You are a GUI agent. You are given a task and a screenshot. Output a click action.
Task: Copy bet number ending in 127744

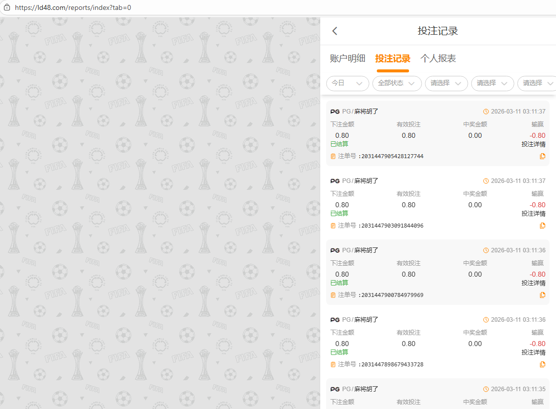tap(542, 156)
